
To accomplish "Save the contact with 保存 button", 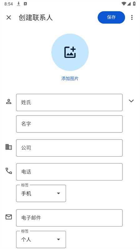I will click(111, 17).
